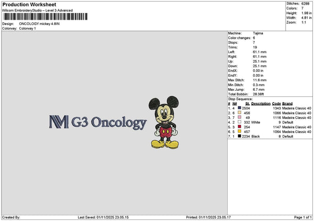Click the barcode in the worksheet header
The width and height of the screenshot is (314, 221).
45,17
